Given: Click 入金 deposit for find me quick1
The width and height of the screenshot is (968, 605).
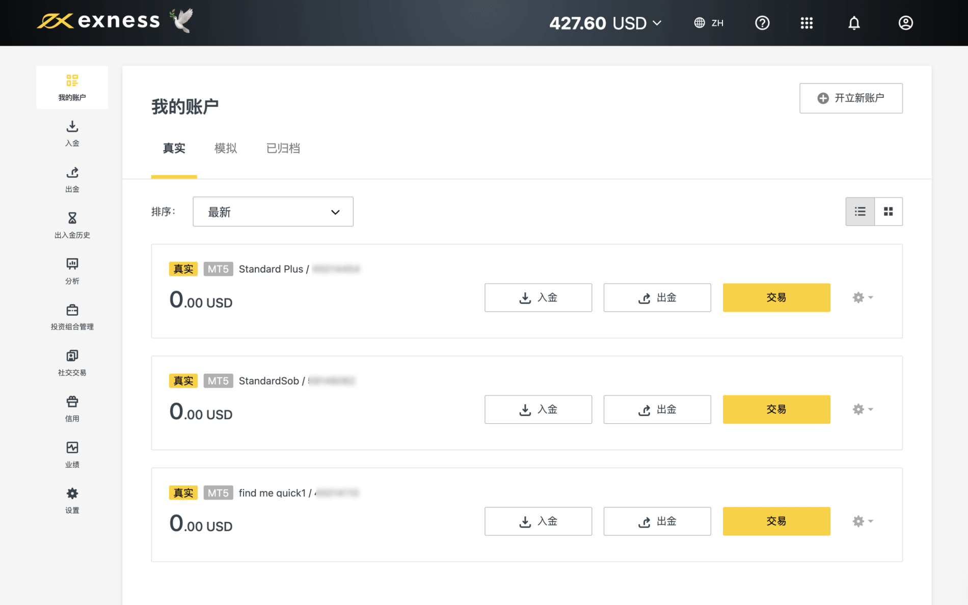Looking at the screenshot, I should pyautogui.click(x=538, y=521).
